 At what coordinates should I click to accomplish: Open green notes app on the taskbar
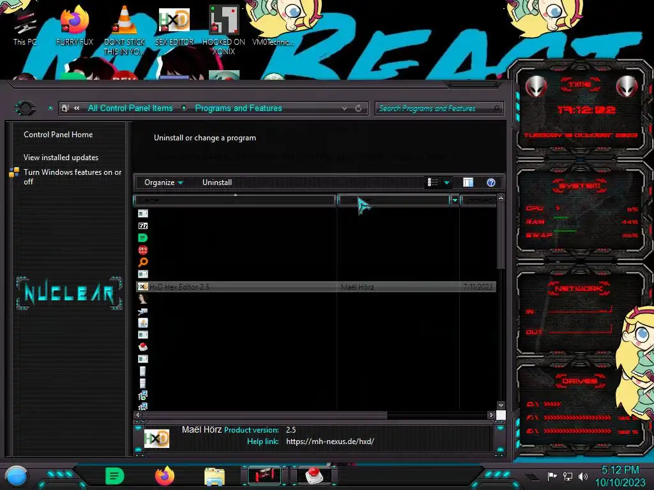(x=115, y=476)
